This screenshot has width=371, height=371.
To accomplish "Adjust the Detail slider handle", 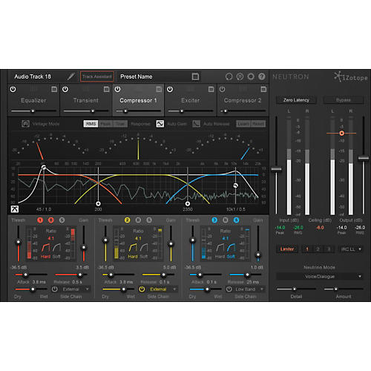I will 295,289.
